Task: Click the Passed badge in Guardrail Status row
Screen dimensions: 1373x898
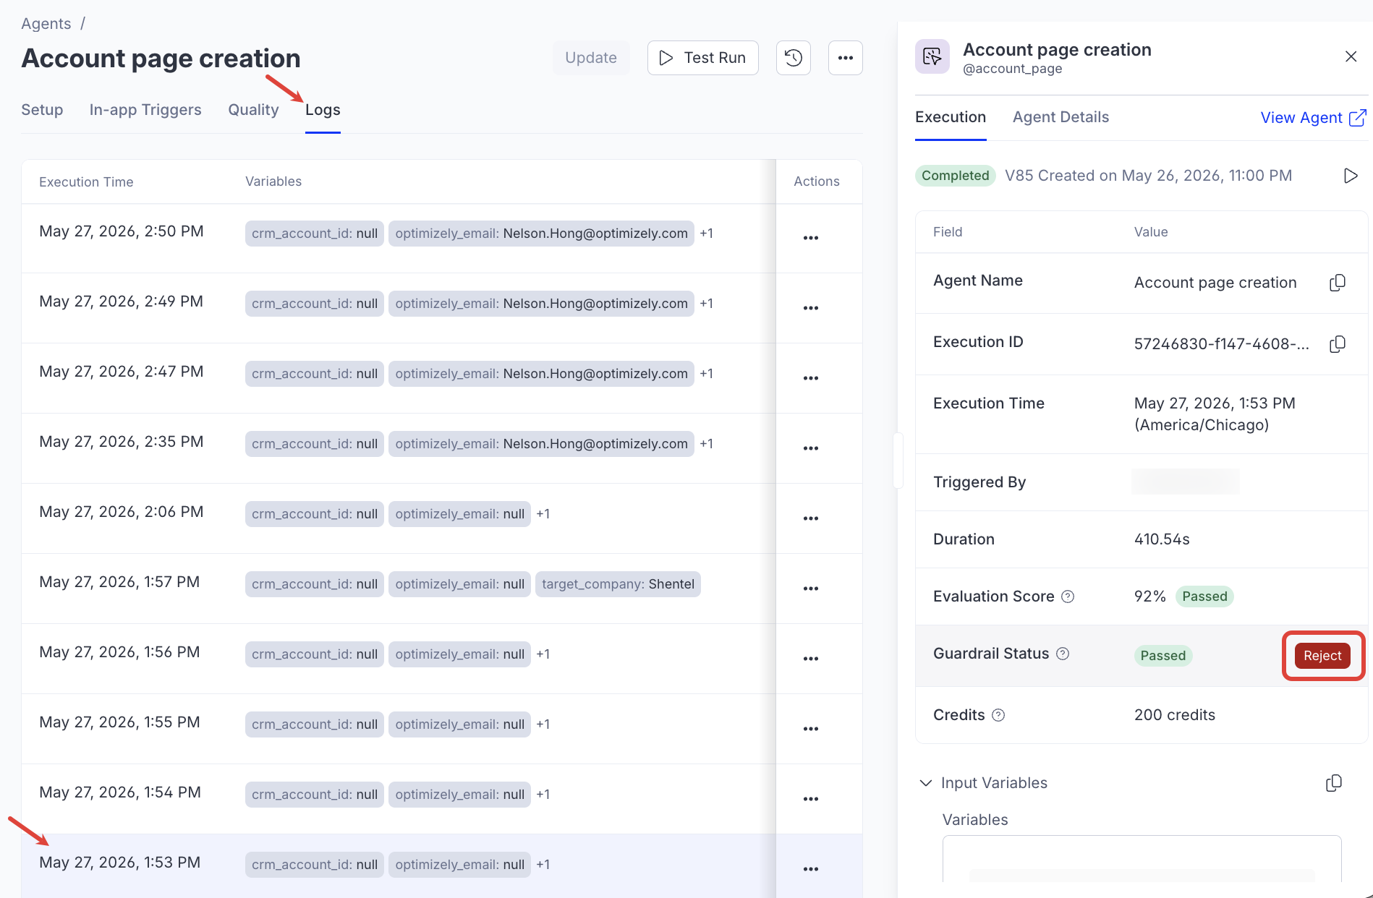Action: [1163, 656]
